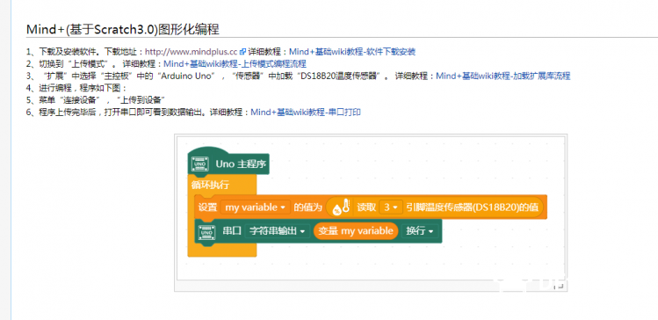The width and height of the screenshot is (658, 320).
Task: Open the 字符串输出 dropdown
Action: coord(278,231)
